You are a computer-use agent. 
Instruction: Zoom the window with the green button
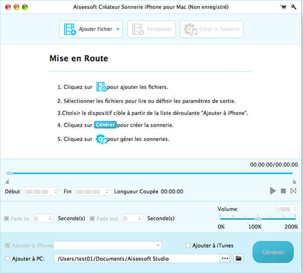(25, 7)
